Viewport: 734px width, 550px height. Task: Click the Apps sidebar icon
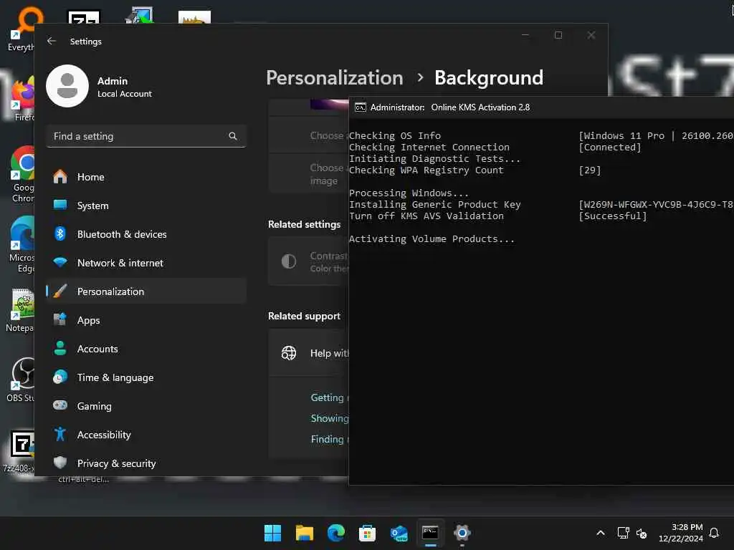pyautogui.click(x=60, y=319)
